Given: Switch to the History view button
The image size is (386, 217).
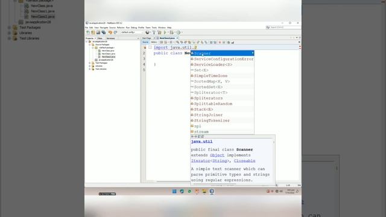Looking at the screenshot, I should (x=154, y=42).
